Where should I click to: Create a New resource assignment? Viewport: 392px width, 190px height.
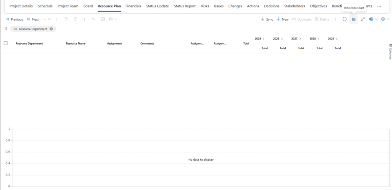[283, 19]
